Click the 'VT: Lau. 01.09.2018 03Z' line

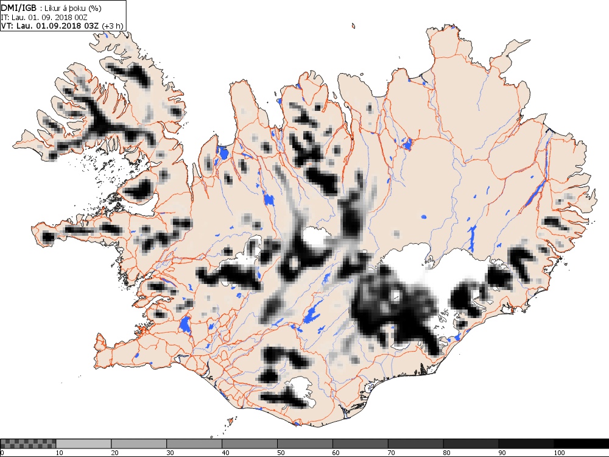pyautogui.click(x=49, y=26)
